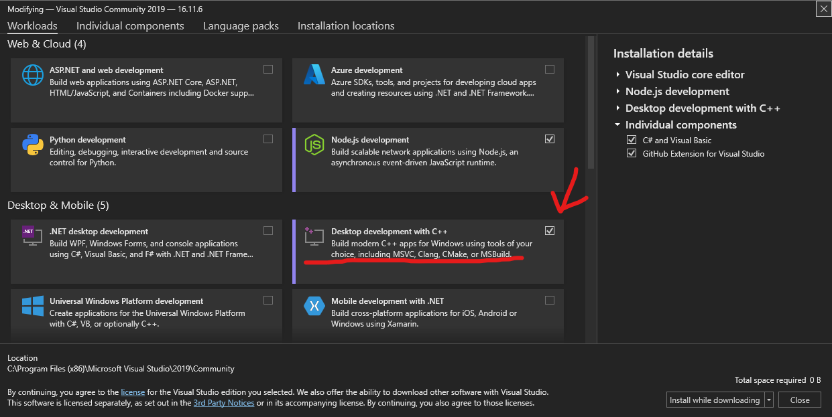Viewport: 832px width, 417px height.
Task: Open the license agreement link
Action: click(133, 392)
